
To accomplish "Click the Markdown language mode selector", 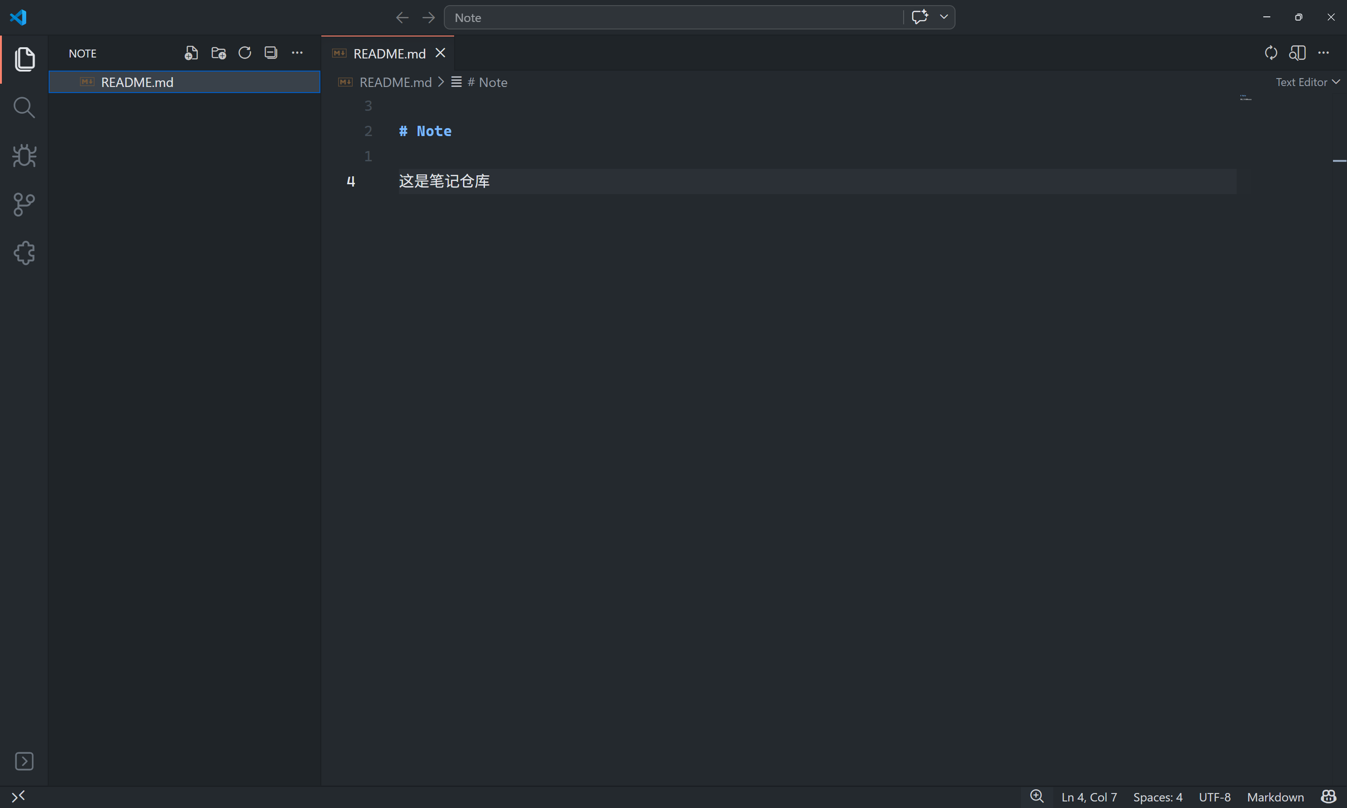I will click(x=1275, y=797).
